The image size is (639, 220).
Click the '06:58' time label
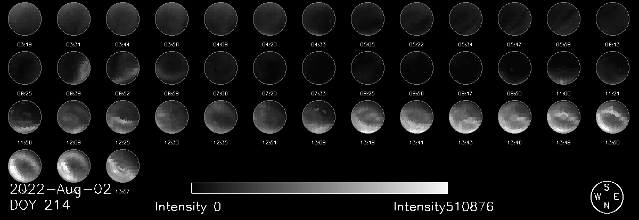point(171,94)
